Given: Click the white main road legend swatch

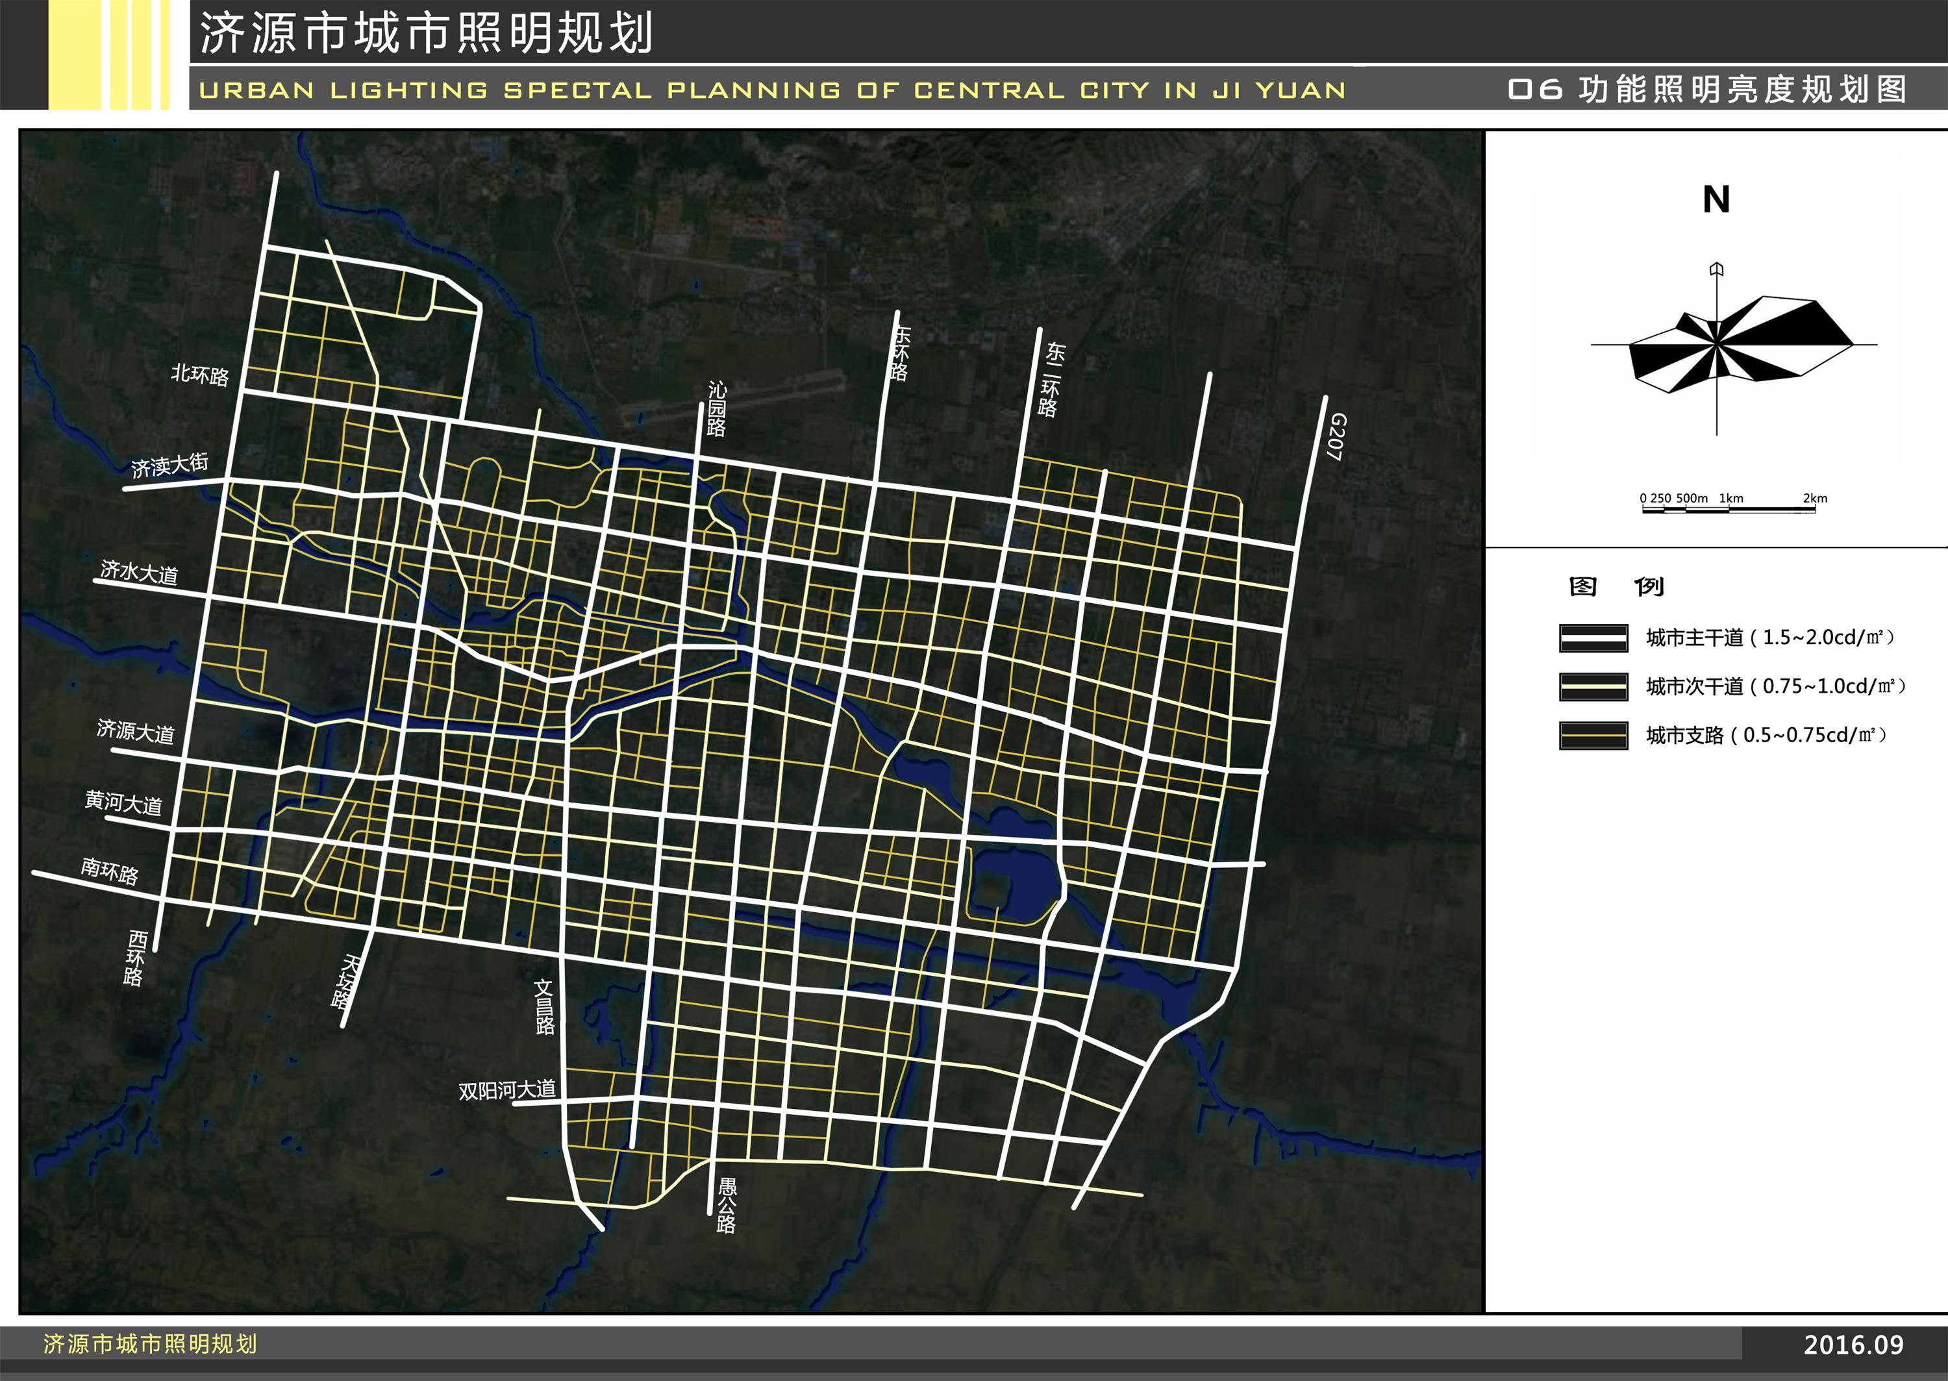Looking at the screenshot, I should click(x=1593, y=638).
